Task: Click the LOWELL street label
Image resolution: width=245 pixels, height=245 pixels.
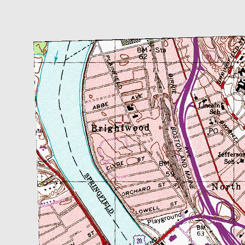Action: 147,211
